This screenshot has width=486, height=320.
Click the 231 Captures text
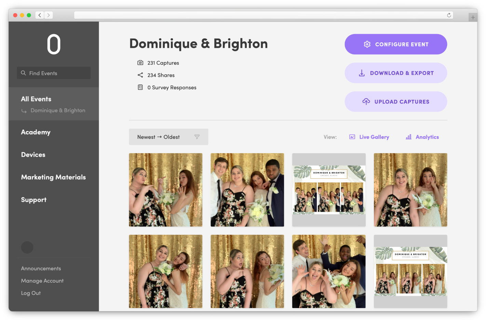163,63
